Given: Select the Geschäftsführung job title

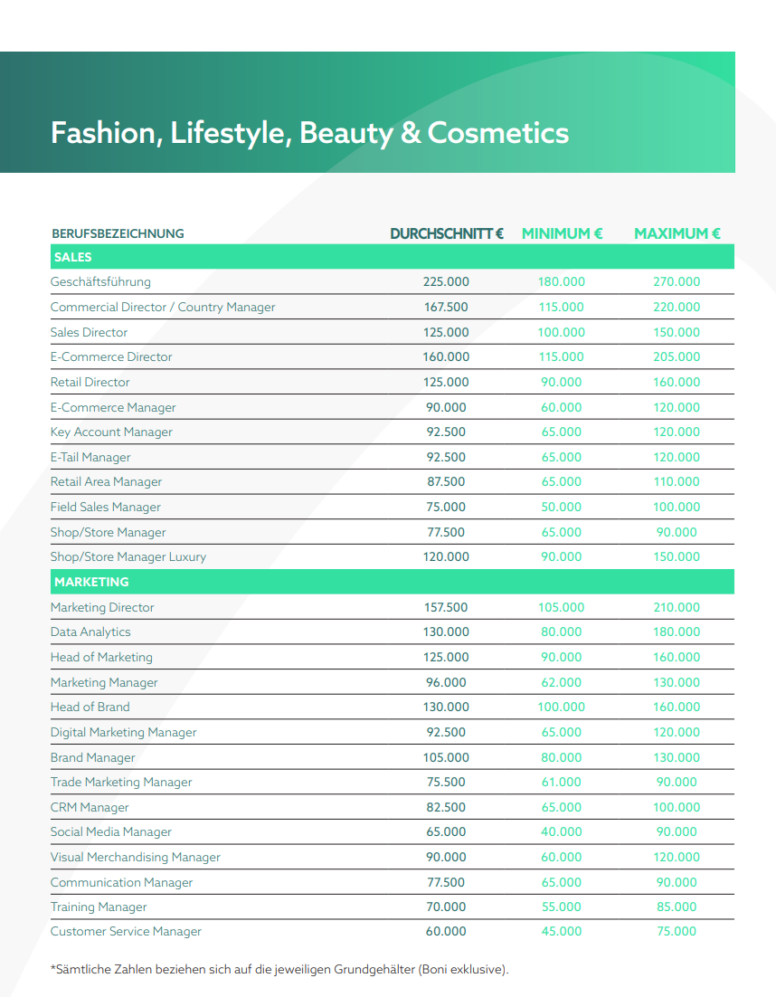Looking at the screenshot, I should [100, 281].
